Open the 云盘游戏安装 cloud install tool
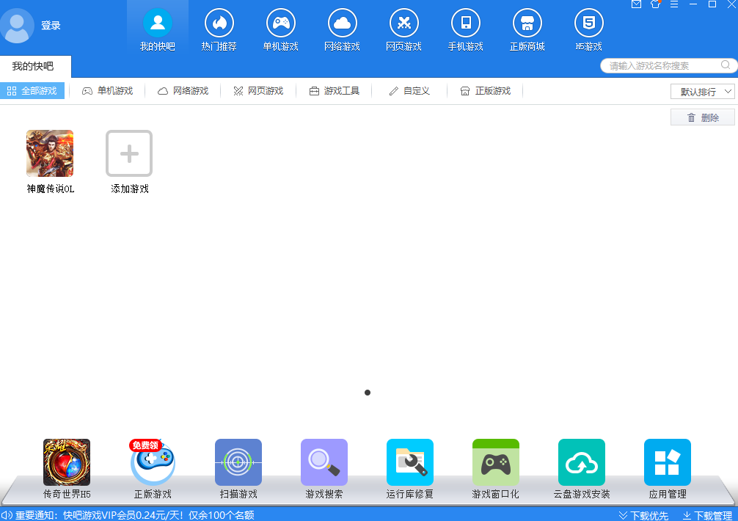This screenshot has height=521, width=738. 581,462
